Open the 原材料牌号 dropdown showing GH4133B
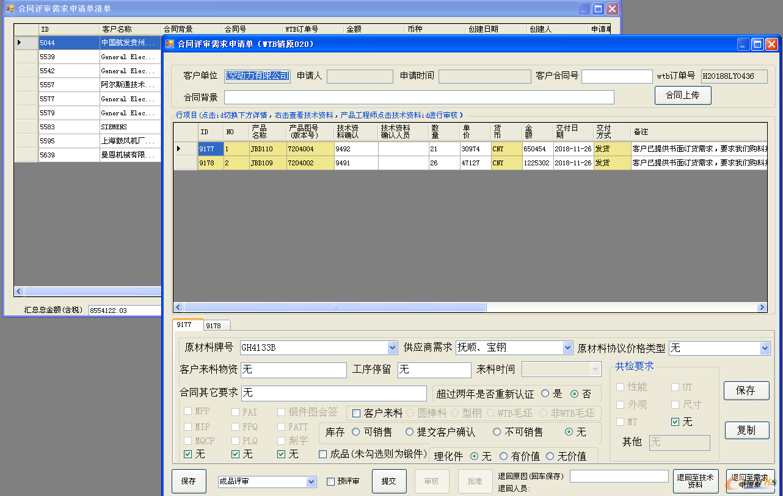 (393, 348)
